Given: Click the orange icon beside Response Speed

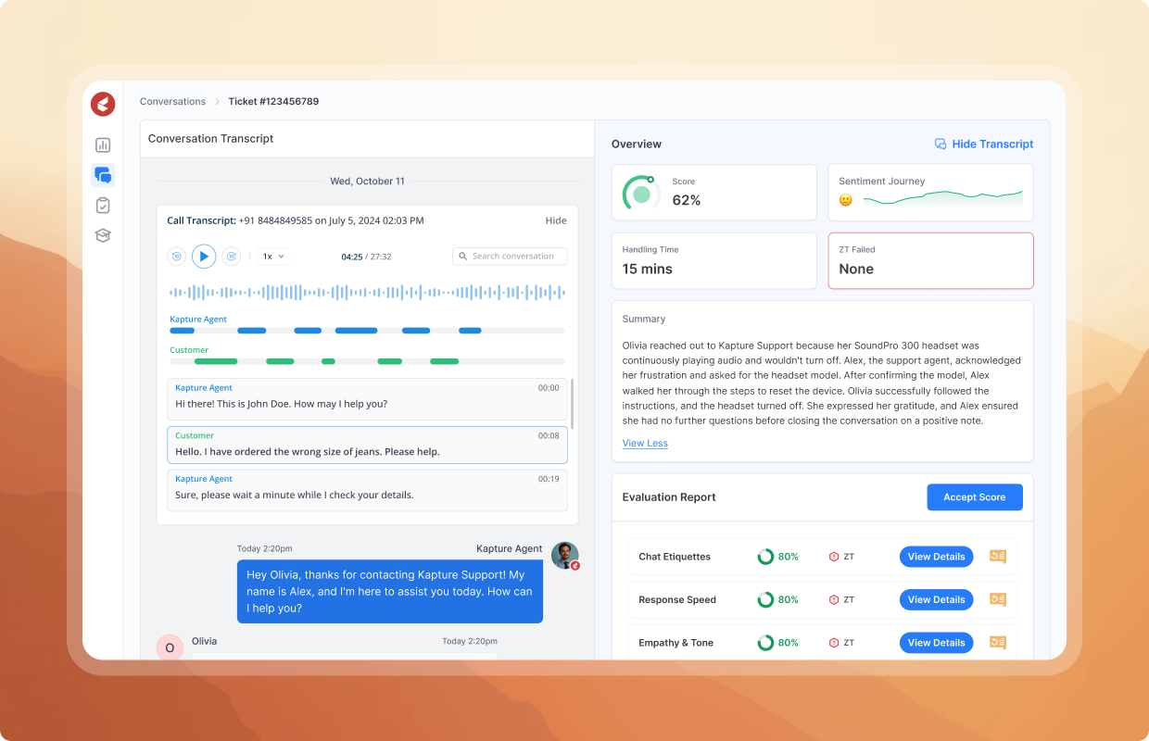Looking at the screenshot, I should 998,599.
